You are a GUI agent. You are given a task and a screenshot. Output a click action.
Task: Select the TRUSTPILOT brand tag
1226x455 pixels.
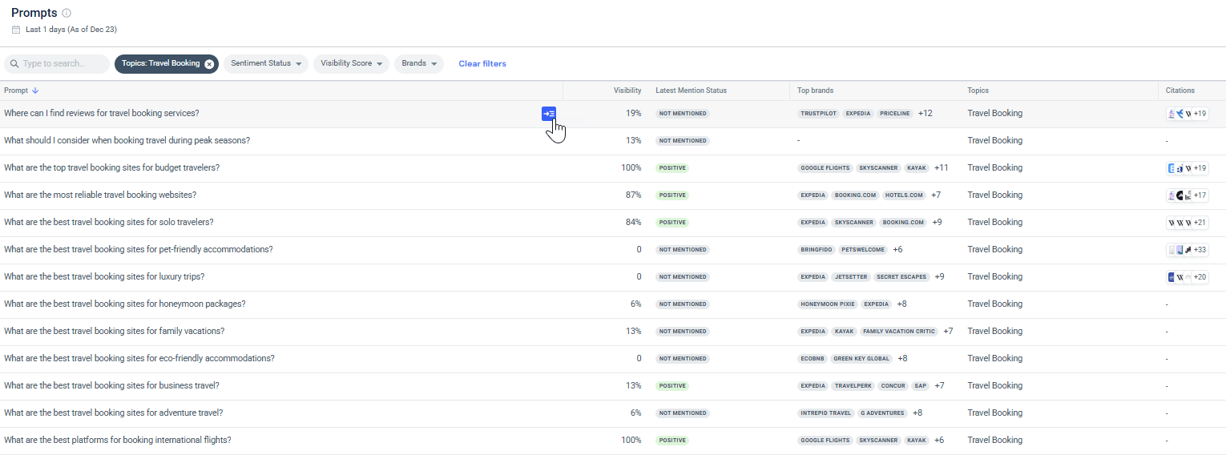click(x=818, y=114)
